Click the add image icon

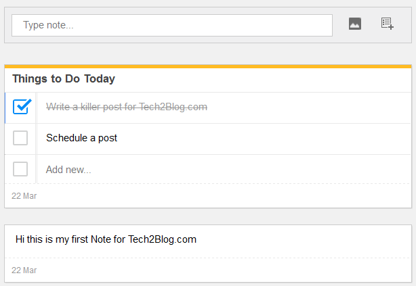click(355, 24)
